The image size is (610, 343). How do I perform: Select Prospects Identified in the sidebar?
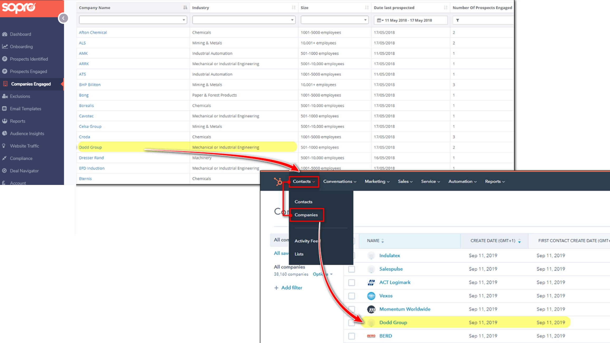(x=29, y=59)
